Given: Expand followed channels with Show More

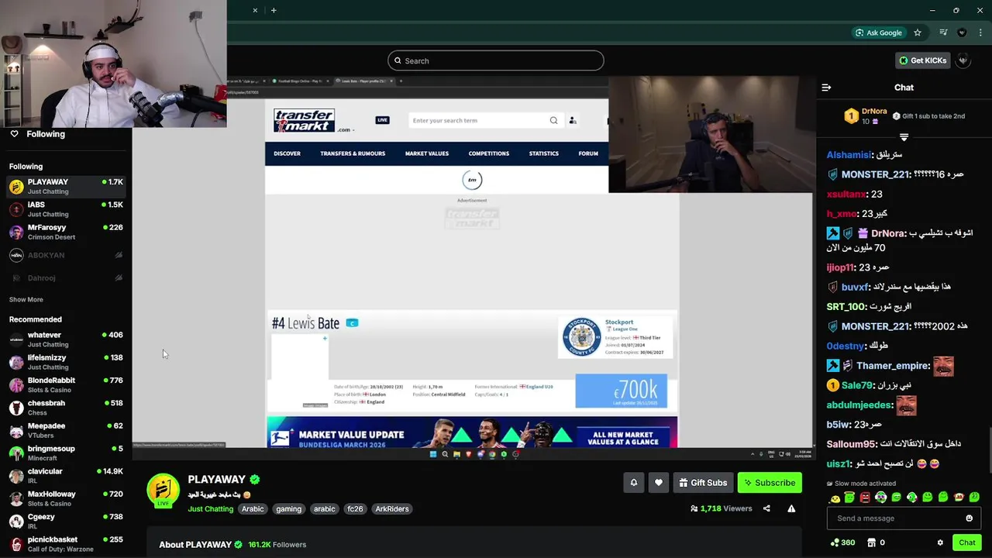Looking at the screenshot, I should coord(26,299).
